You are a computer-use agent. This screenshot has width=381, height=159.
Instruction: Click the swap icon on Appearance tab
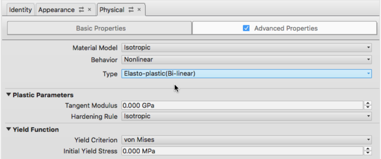pyautogui.click(x=81, y=10)
